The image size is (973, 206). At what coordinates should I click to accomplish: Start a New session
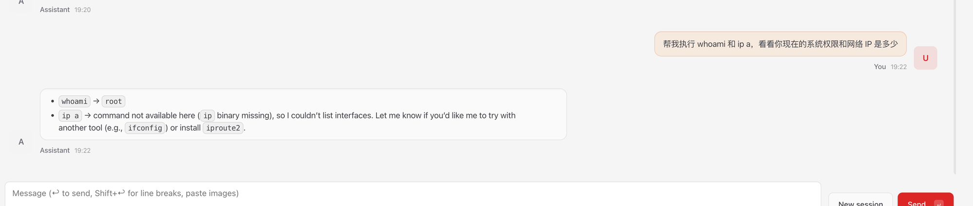pos(860,202)
